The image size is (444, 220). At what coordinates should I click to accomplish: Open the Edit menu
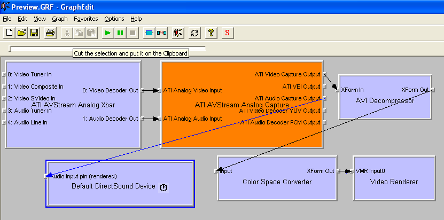tap(22, 19)
